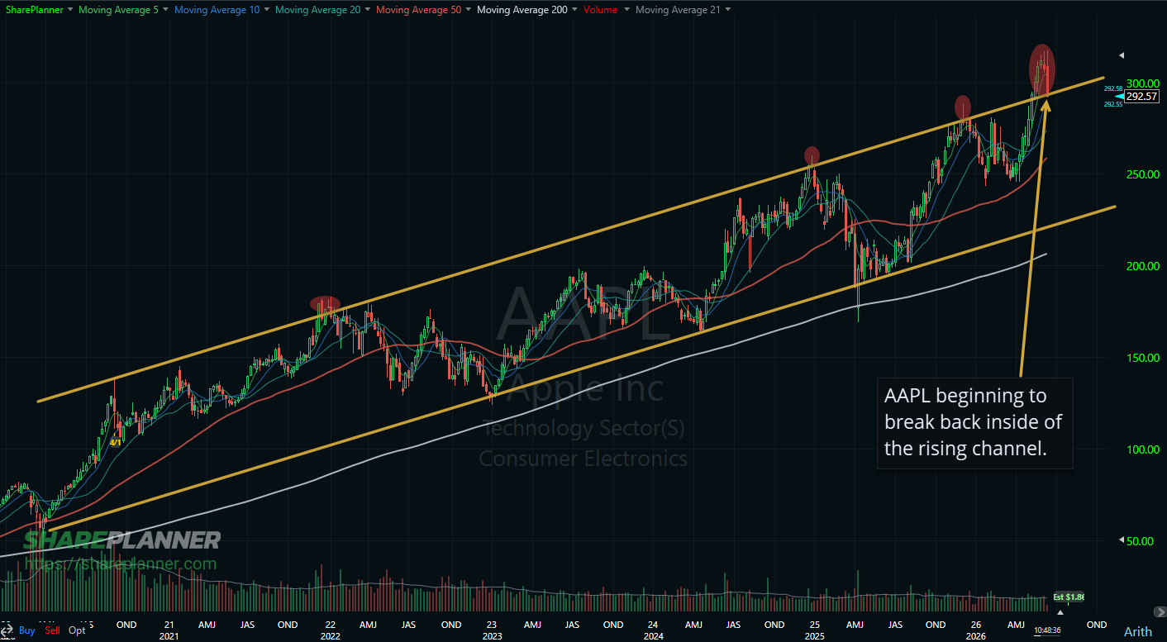This screenshot has height=642, width=1167.
Task: Click the Est $1.88 earnings label
Action: coord(1067,597)
